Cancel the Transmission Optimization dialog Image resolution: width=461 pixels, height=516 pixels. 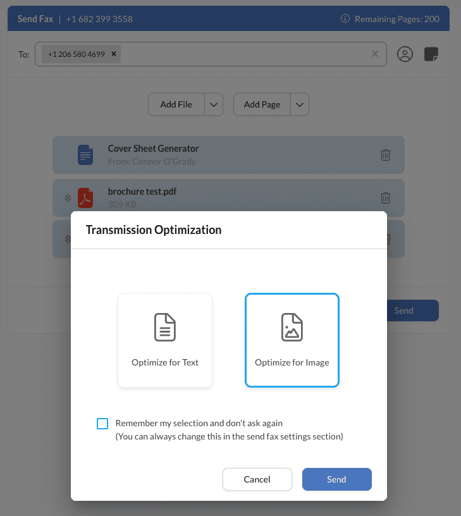click(257, 479)
